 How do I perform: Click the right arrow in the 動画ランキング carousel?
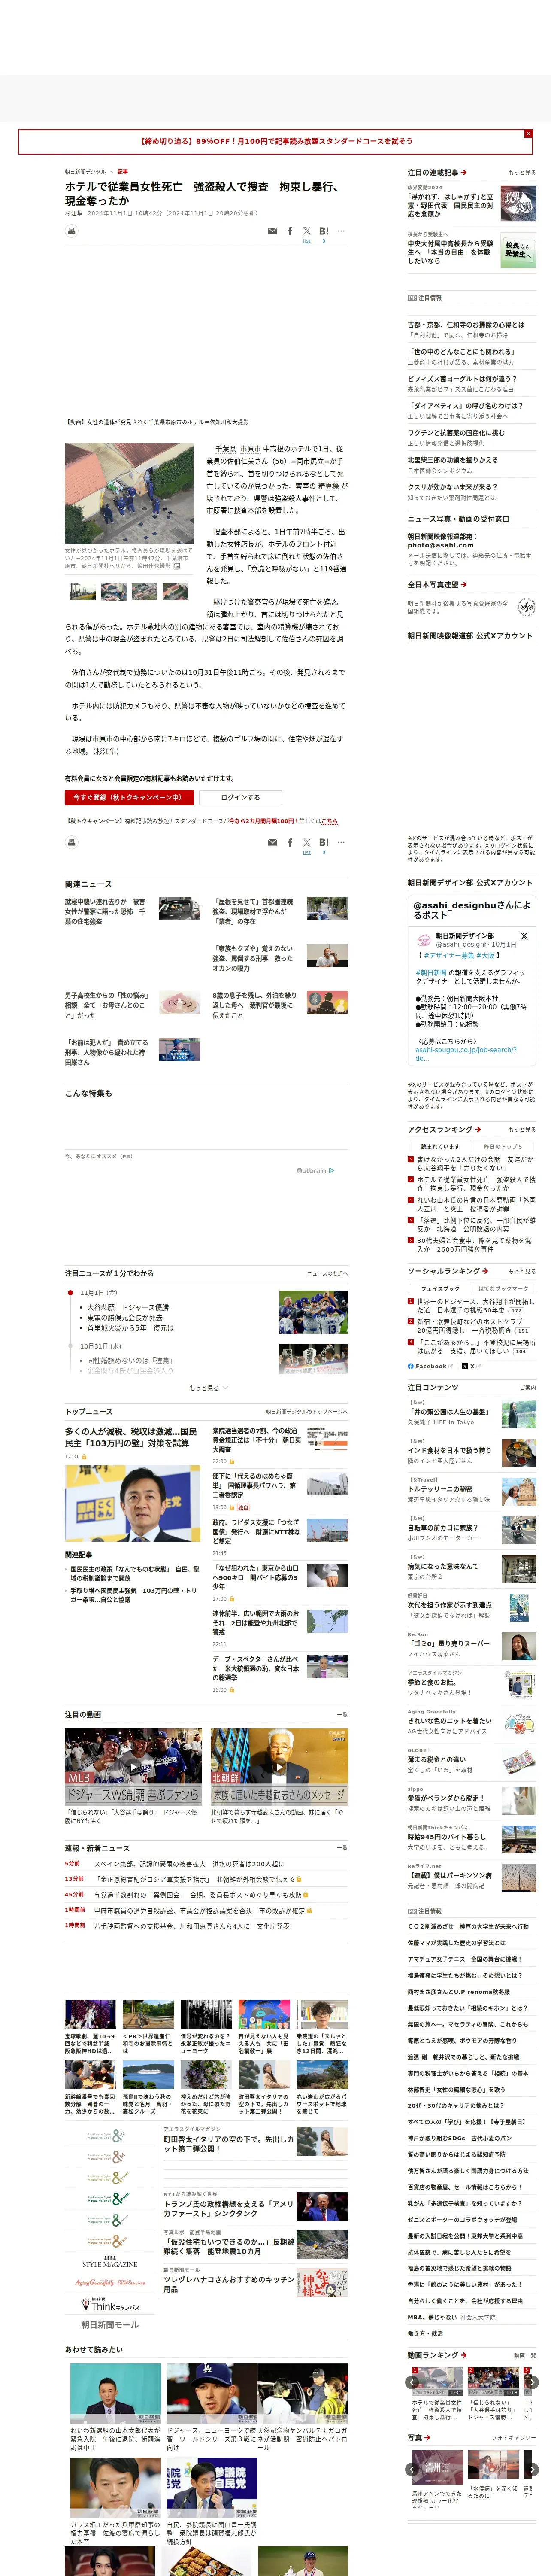point(532,2383)
